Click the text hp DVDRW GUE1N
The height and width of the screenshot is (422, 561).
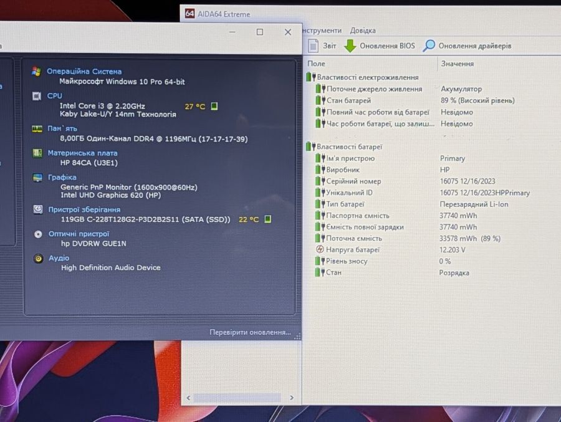click(x=93, y=243)
